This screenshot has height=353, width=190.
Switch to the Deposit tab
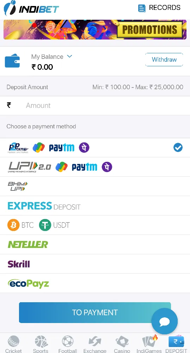[x=176, y=344]
